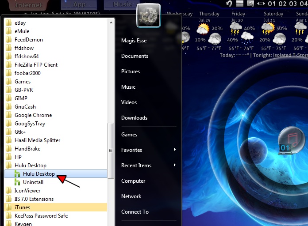Image resolution: width=308 pixels, height=226 pixels.
Task: Open the foobar2000 folder
Action: point(56,73)
